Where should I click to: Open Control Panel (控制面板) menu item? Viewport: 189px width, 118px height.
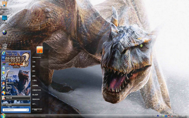35,86
